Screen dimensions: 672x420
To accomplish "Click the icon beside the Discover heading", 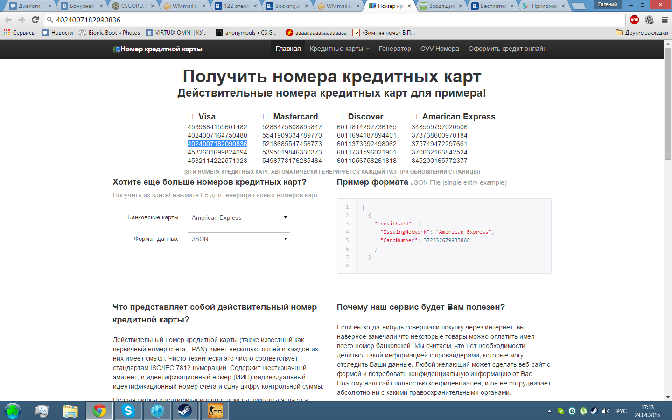I will [340, 117].
